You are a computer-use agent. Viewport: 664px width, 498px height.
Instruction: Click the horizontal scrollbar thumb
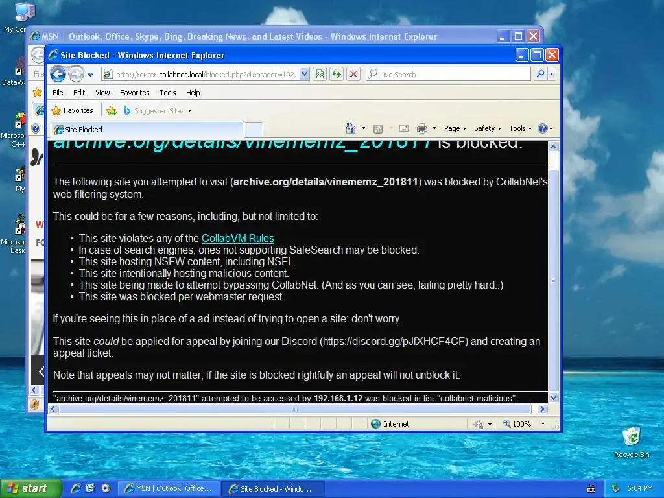(x=295, y=409)
